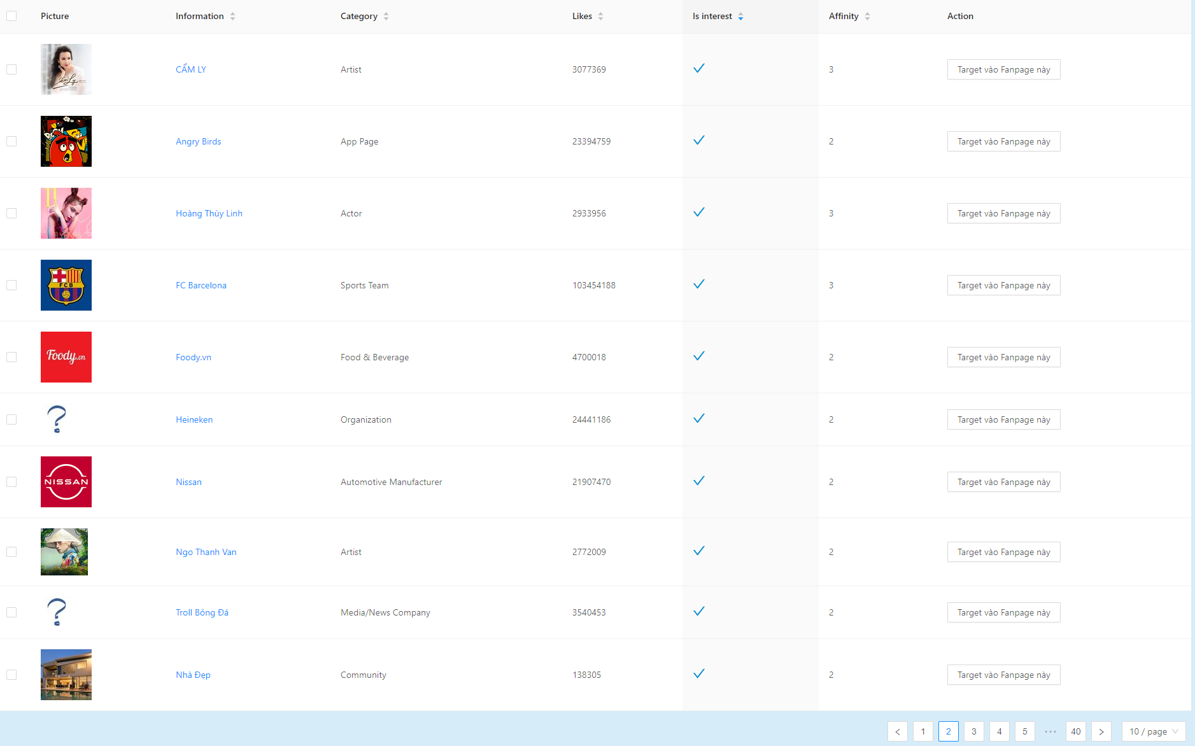Click Heineken's question-mark placeholder picture
Screen dimensions: 1195x746
coord(57,419)
